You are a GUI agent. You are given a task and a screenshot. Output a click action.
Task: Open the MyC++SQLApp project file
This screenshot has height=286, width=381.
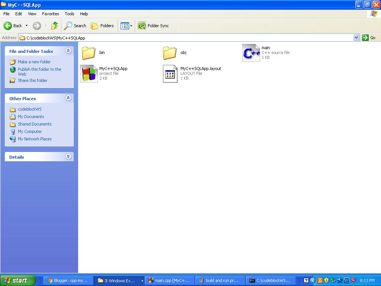point(89,73)
